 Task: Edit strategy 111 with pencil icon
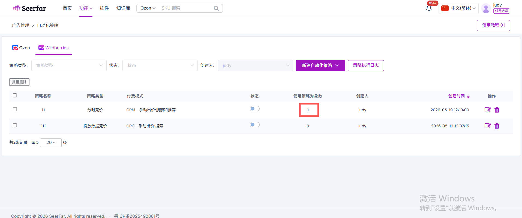[488, 126]
